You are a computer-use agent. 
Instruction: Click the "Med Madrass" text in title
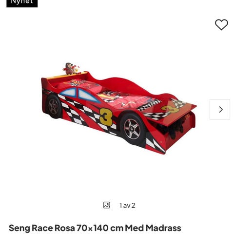pos(153,228)
